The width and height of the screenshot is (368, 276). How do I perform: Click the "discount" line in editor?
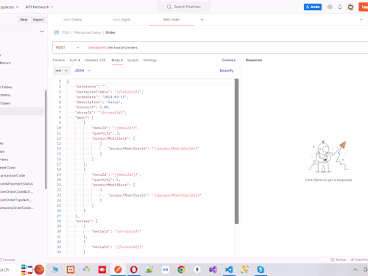click(92, 107)
